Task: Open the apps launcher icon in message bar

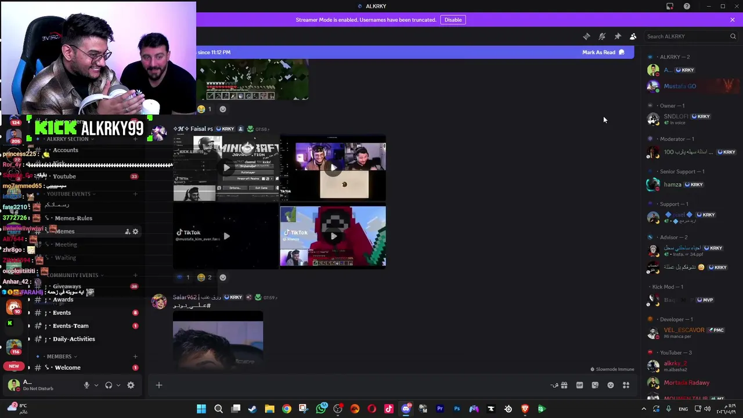Action: (626, 385)
